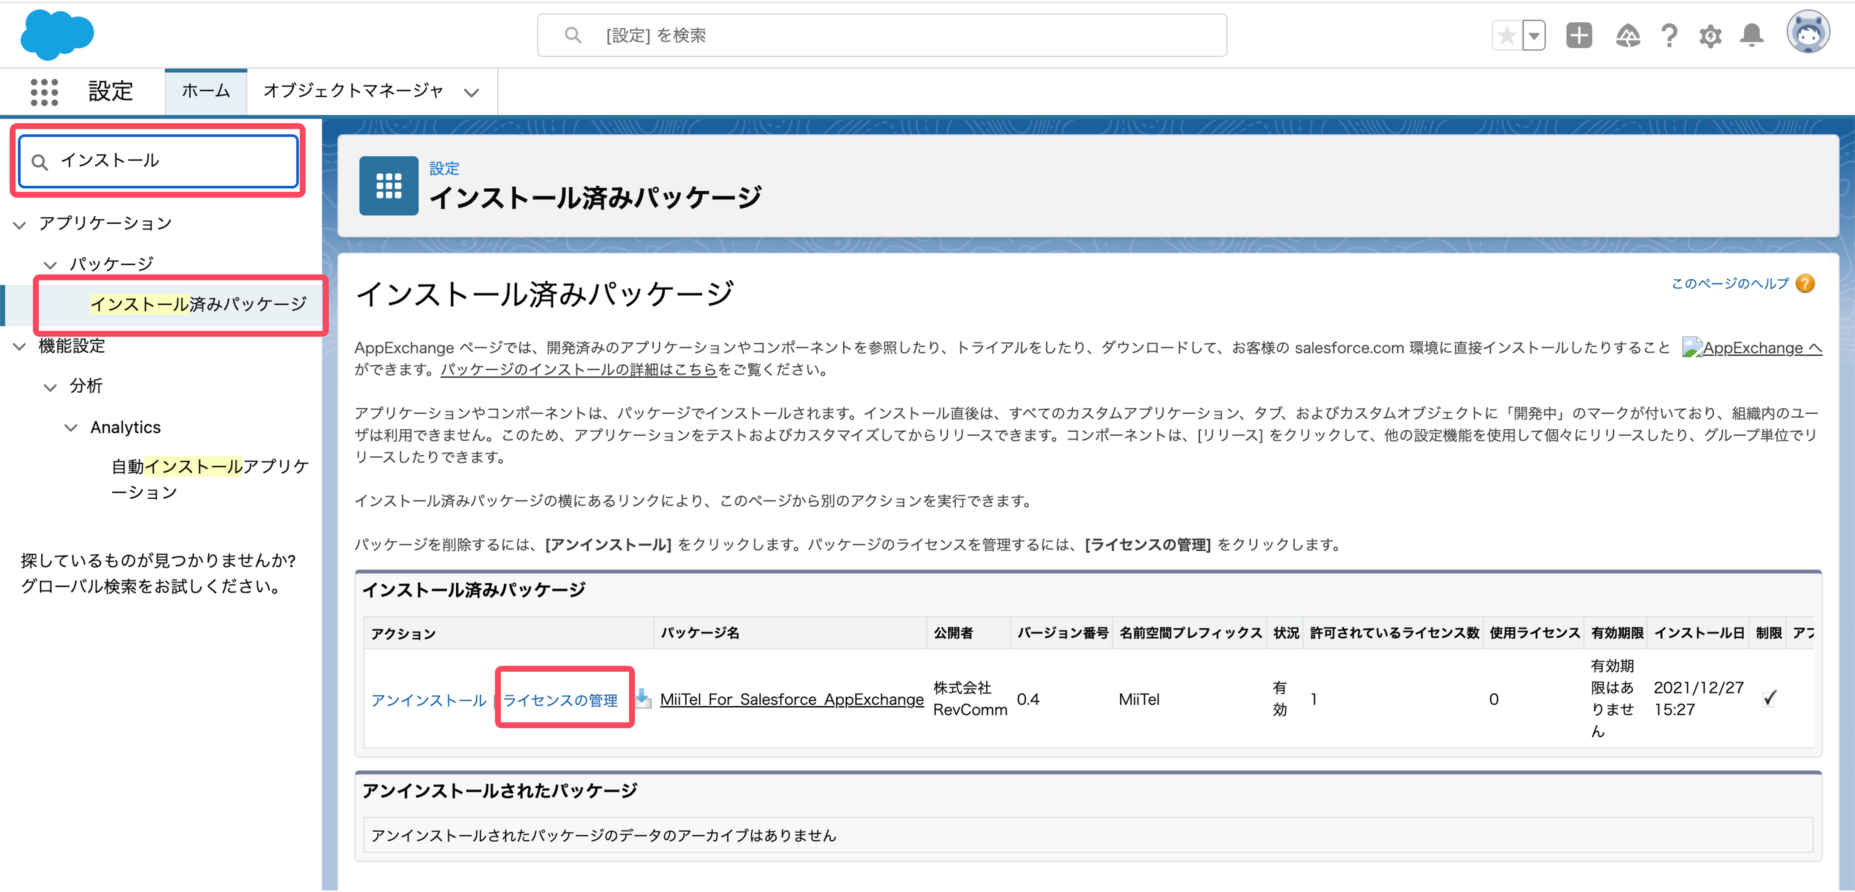Open the このページのヘルプ link
The image size is (1855, 892).
tap(1730, 284)
